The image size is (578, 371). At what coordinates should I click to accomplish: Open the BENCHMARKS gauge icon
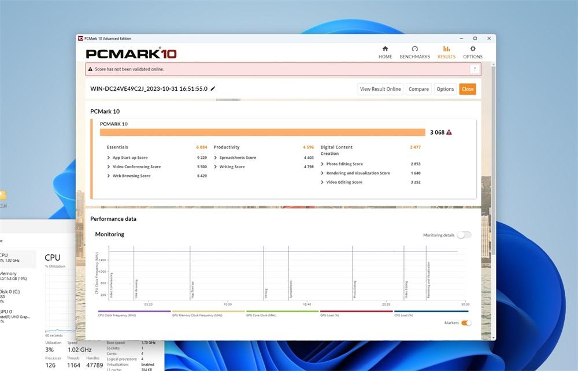click(414, 49)
